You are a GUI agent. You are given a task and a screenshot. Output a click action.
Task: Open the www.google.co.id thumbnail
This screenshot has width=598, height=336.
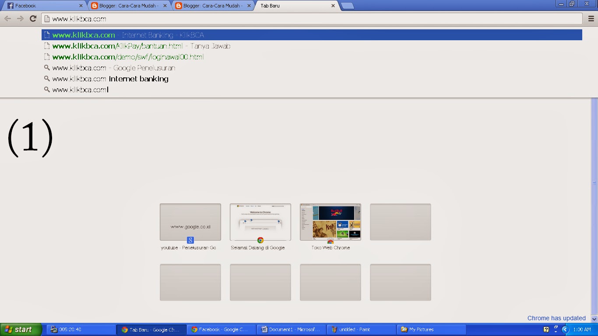click(190, 222)
